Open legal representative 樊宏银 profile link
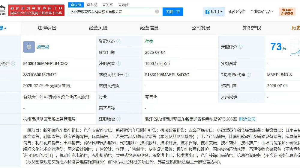Image resolution: width=300 pixels, height=168 pixels. coord(43,47)
